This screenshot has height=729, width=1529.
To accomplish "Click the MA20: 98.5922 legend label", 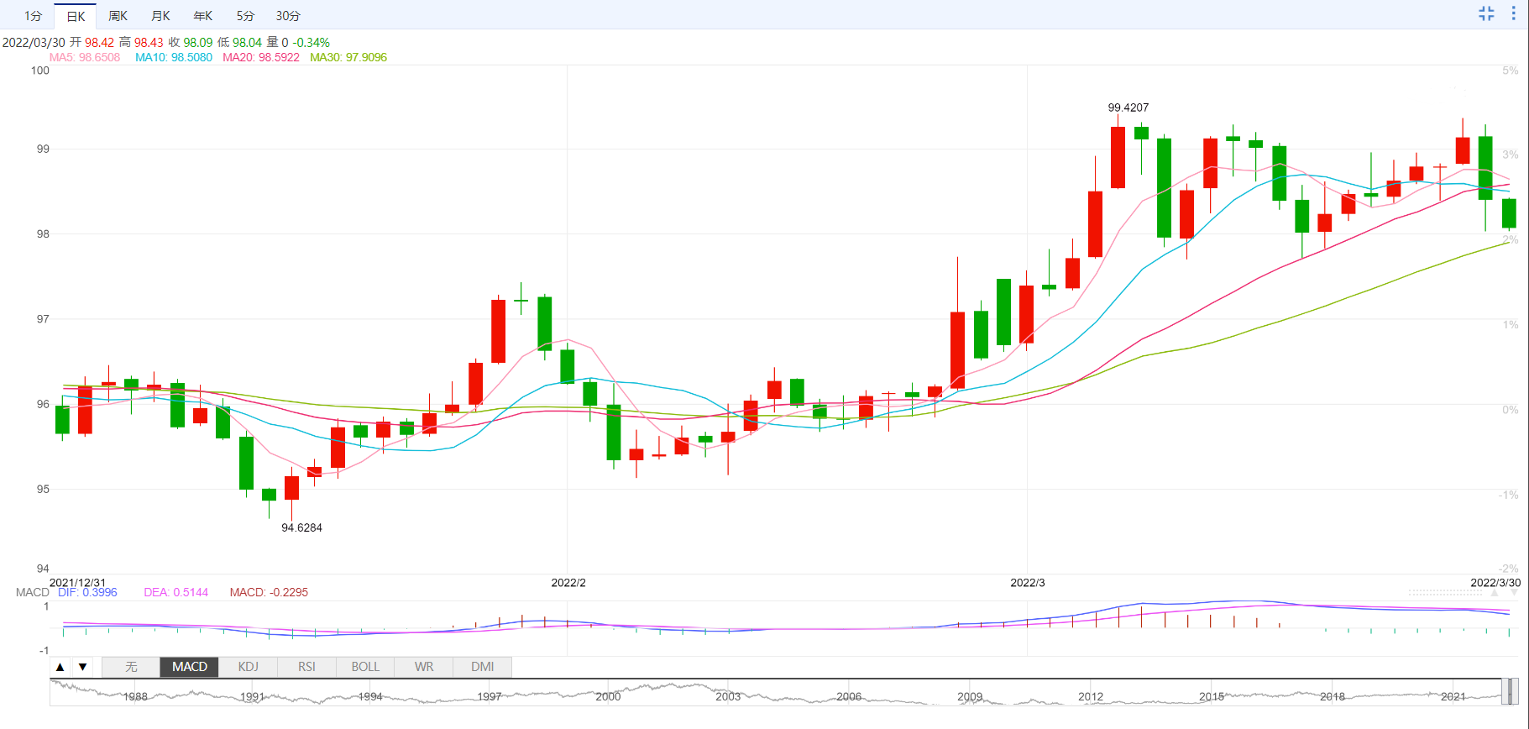I will pyautogui.click(x=261, y=57).
